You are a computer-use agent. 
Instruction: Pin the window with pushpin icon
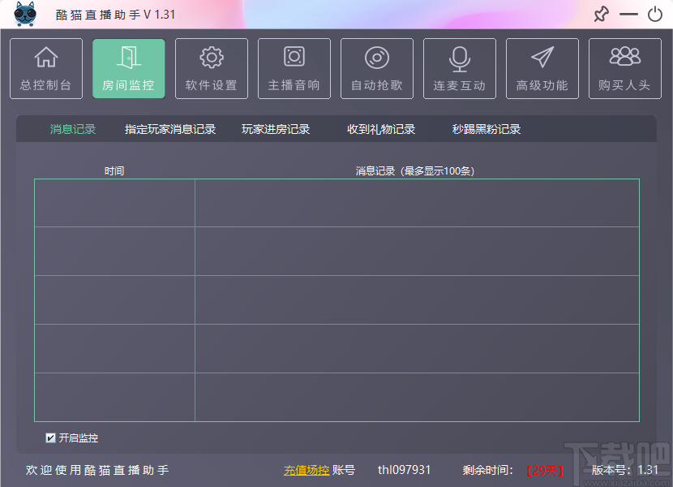click(x=602, y=14)
